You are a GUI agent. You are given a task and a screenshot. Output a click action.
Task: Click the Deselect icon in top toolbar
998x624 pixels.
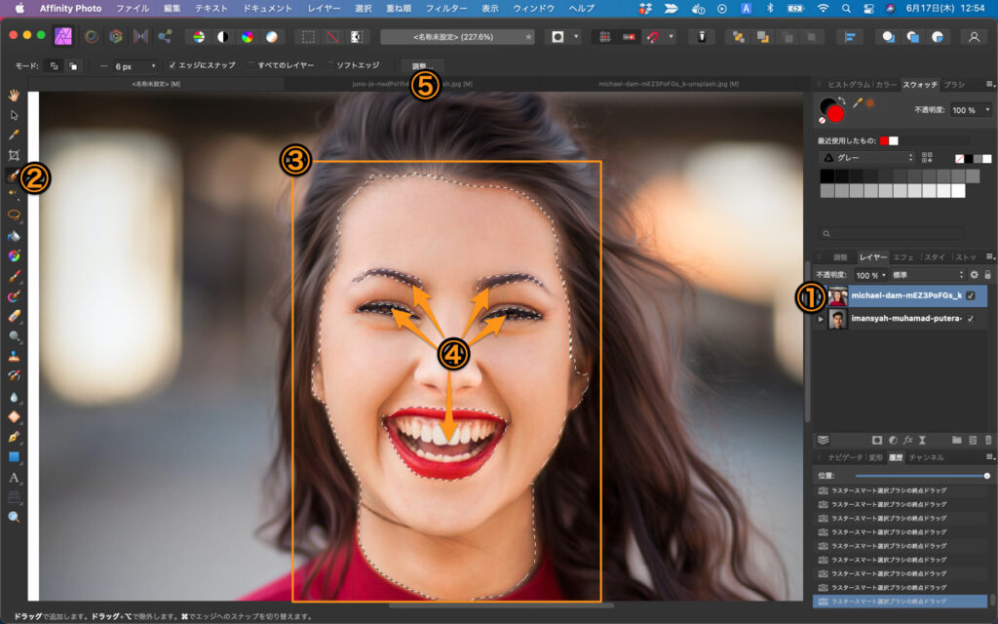pyautogui.click(x=332, y=36)
